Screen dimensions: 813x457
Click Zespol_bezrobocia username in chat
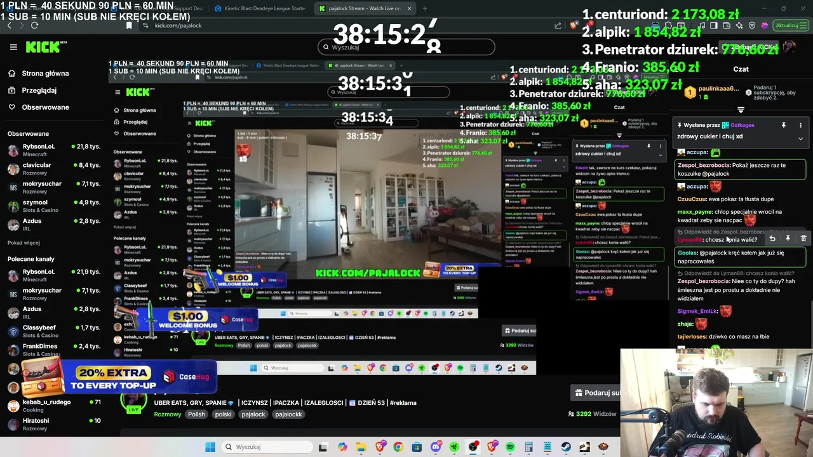tap(704, 165)
